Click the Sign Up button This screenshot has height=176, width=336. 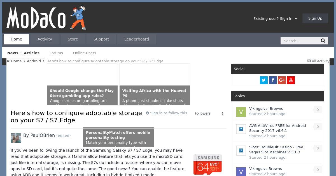[315, 18]
